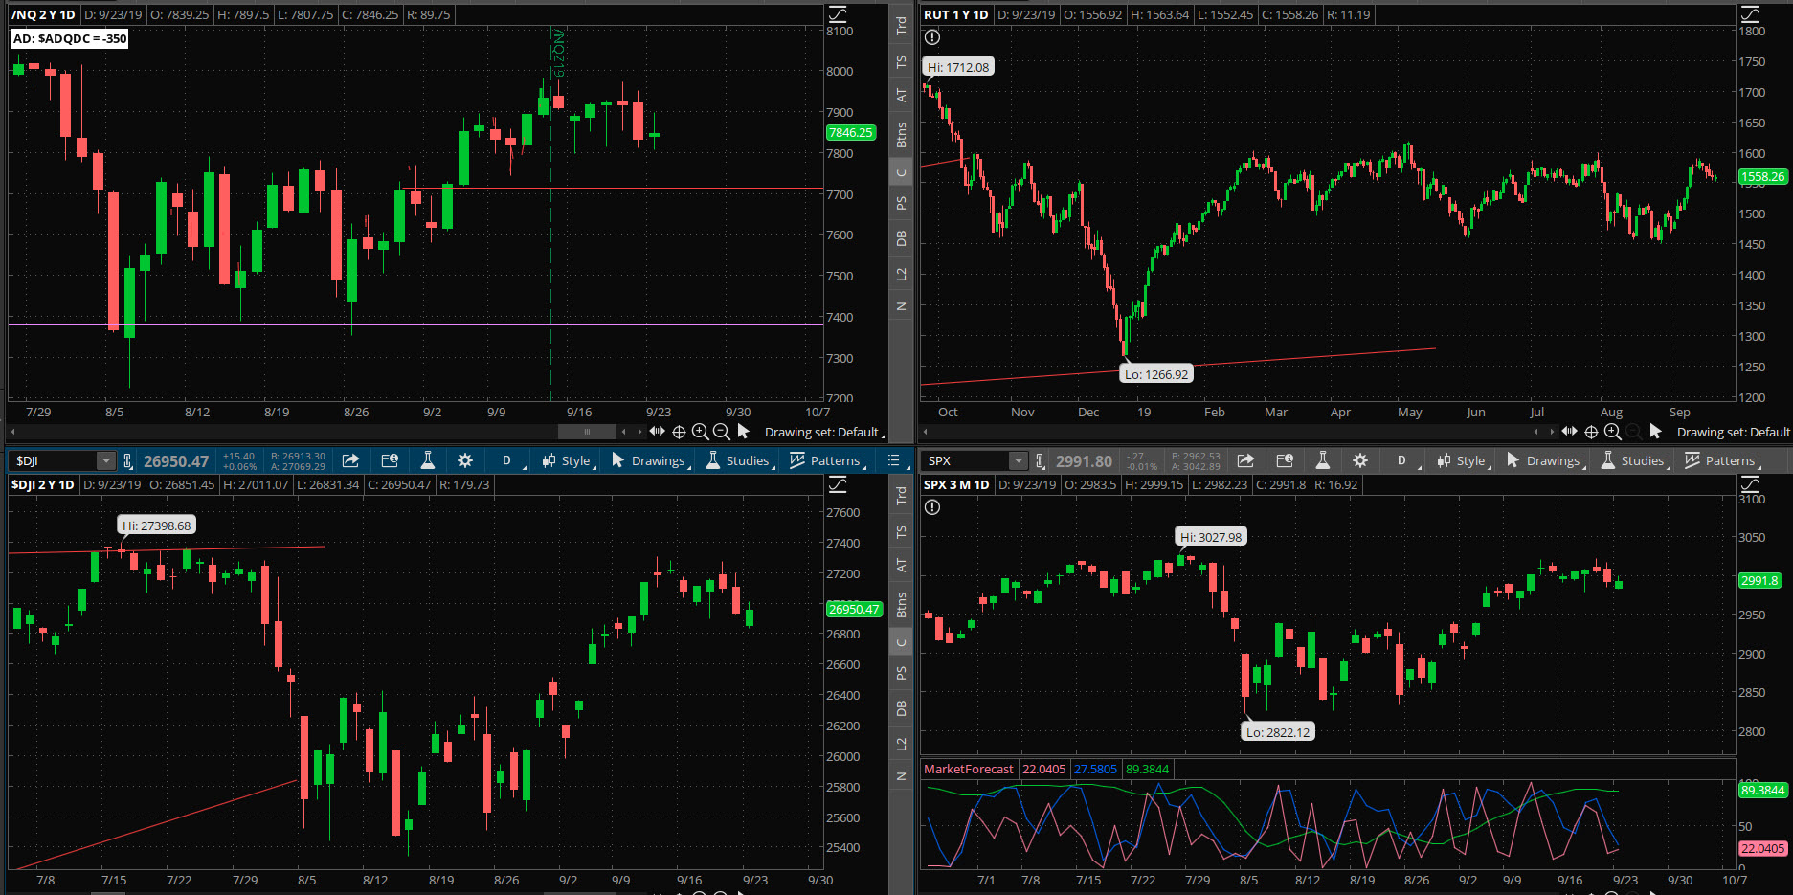Open the AT side tab beside $DJI chart
Viewport: 1793px width, 895px height.
pyautogui.click(x=901, y=566)
